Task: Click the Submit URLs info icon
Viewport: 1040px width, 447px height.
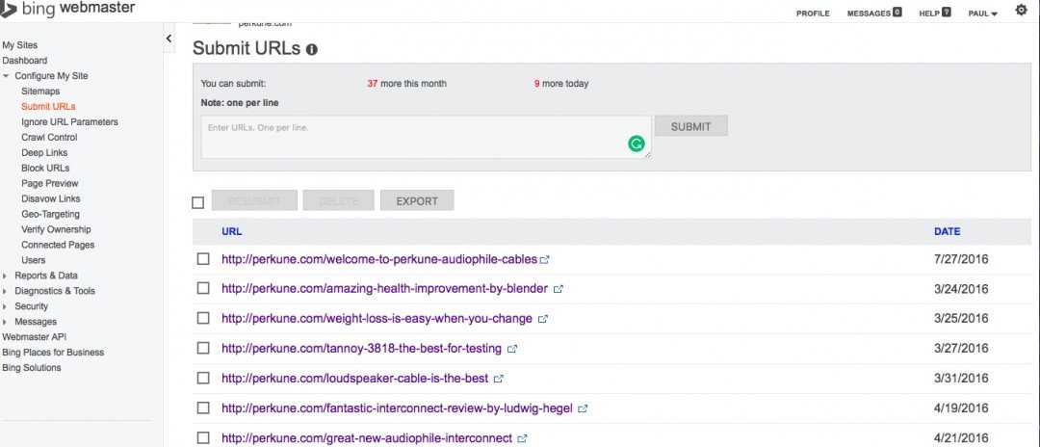Action: (x=312, y=50)
